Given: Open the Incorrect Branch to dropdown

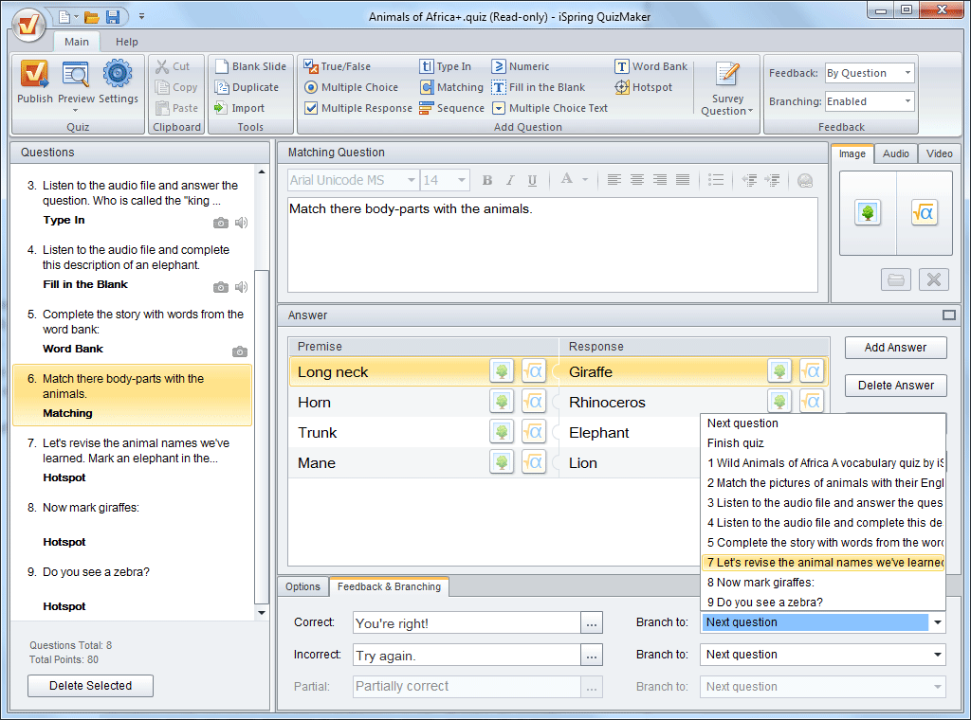Looking at the screenshot, I should point(823,655).
